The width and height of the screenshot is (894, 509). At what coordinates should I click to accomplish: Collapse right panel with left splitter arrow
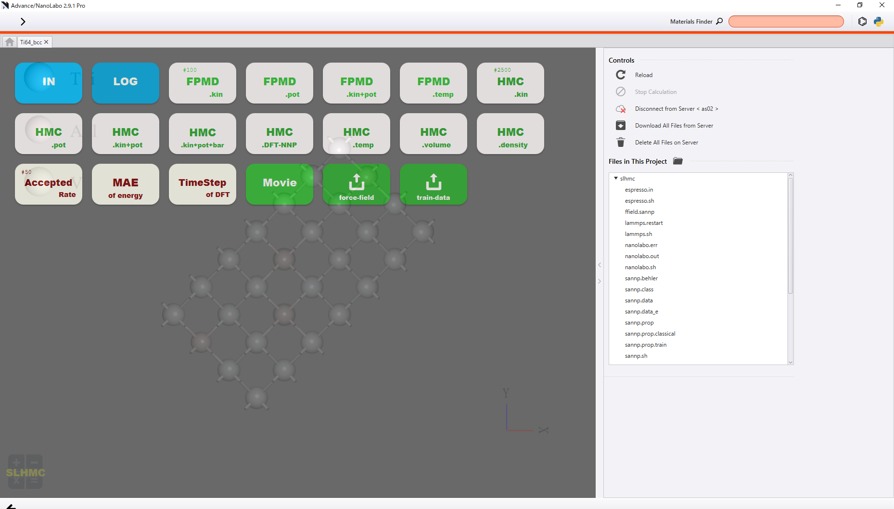click(600, 265)
